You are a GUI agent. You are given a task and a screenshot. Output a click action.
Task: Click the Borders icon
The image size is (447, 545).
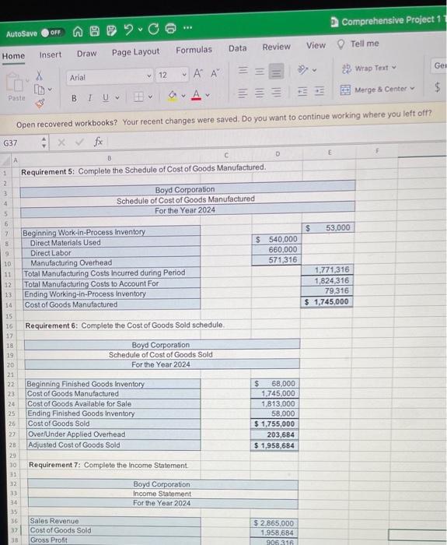click(138, 97)
